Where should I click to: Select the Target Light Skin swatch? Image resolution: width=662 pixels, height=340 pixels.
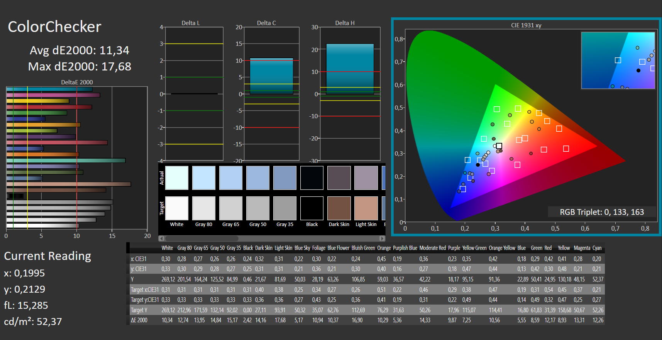coord(366,208)
